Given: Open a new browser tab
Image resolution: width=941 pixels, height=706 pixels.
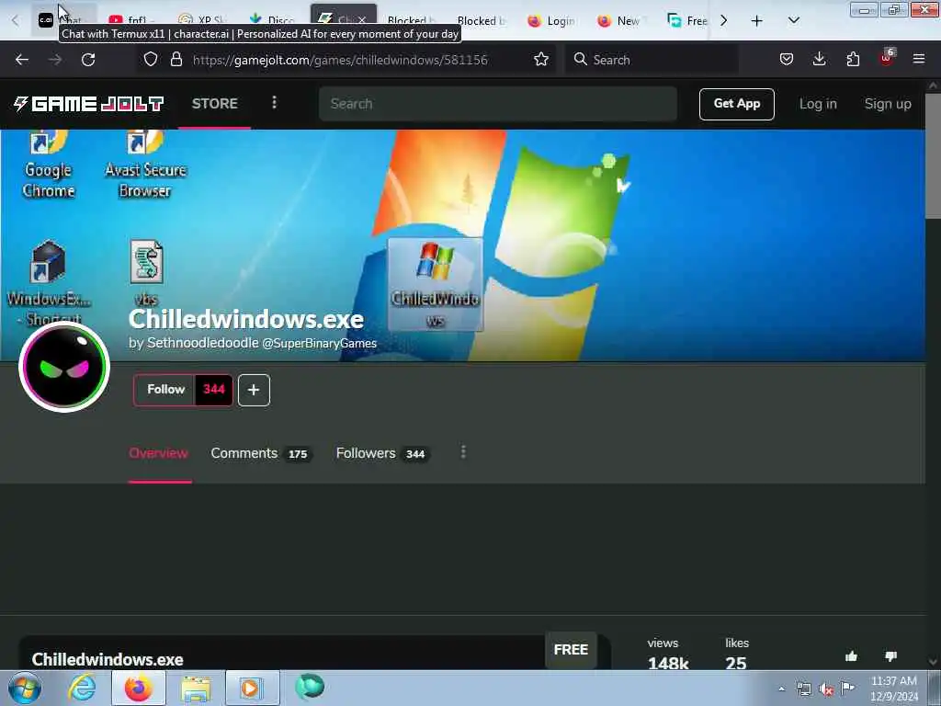Looking at the screenshot, I should click(757, 21).
